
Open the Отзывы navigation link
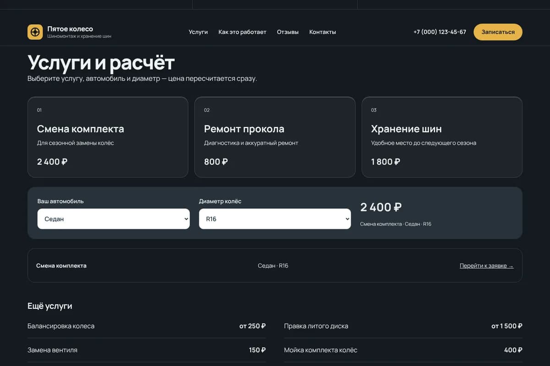(x=288, y=32)
